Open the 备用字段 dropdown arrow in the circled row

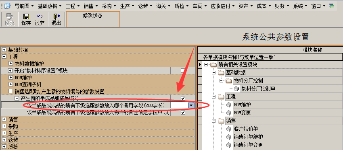pyautogui.click(x=191, y=105)
